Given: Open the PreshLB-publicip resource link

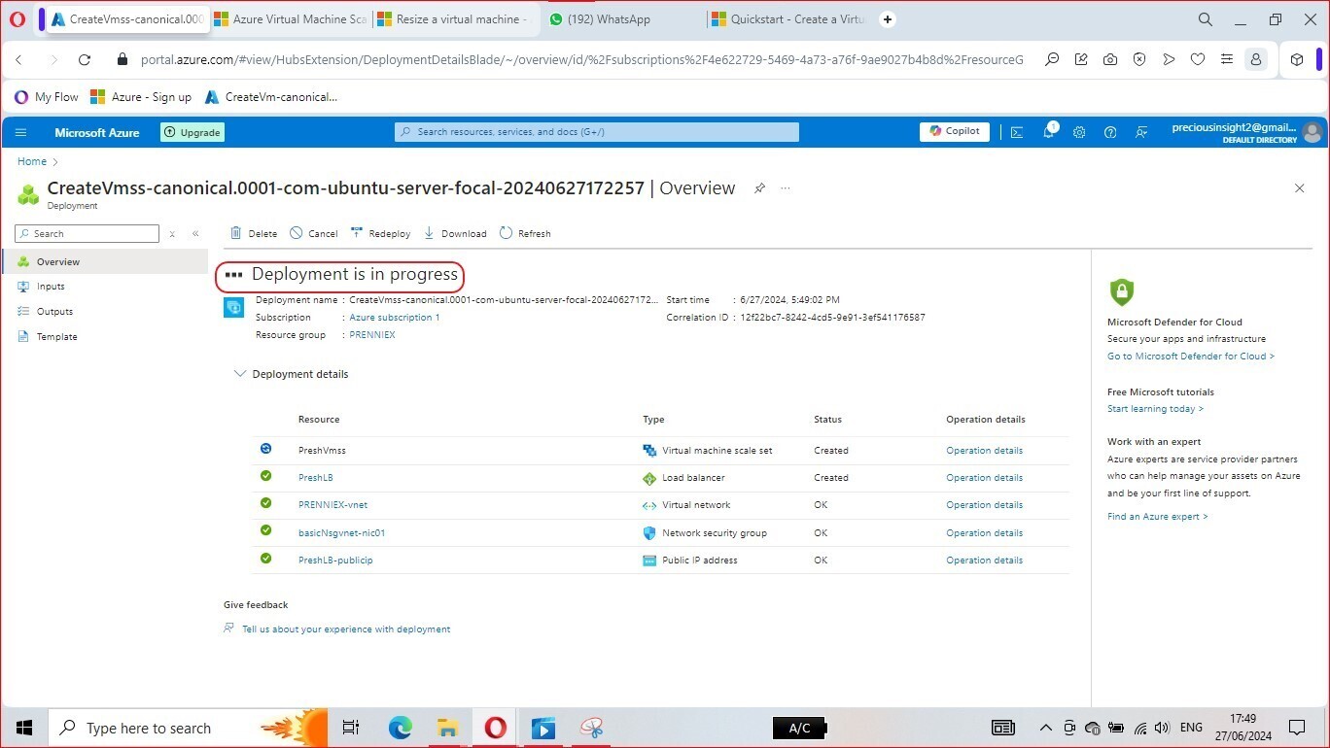Looking at the screenshot, I should click(x=335, y=561).
